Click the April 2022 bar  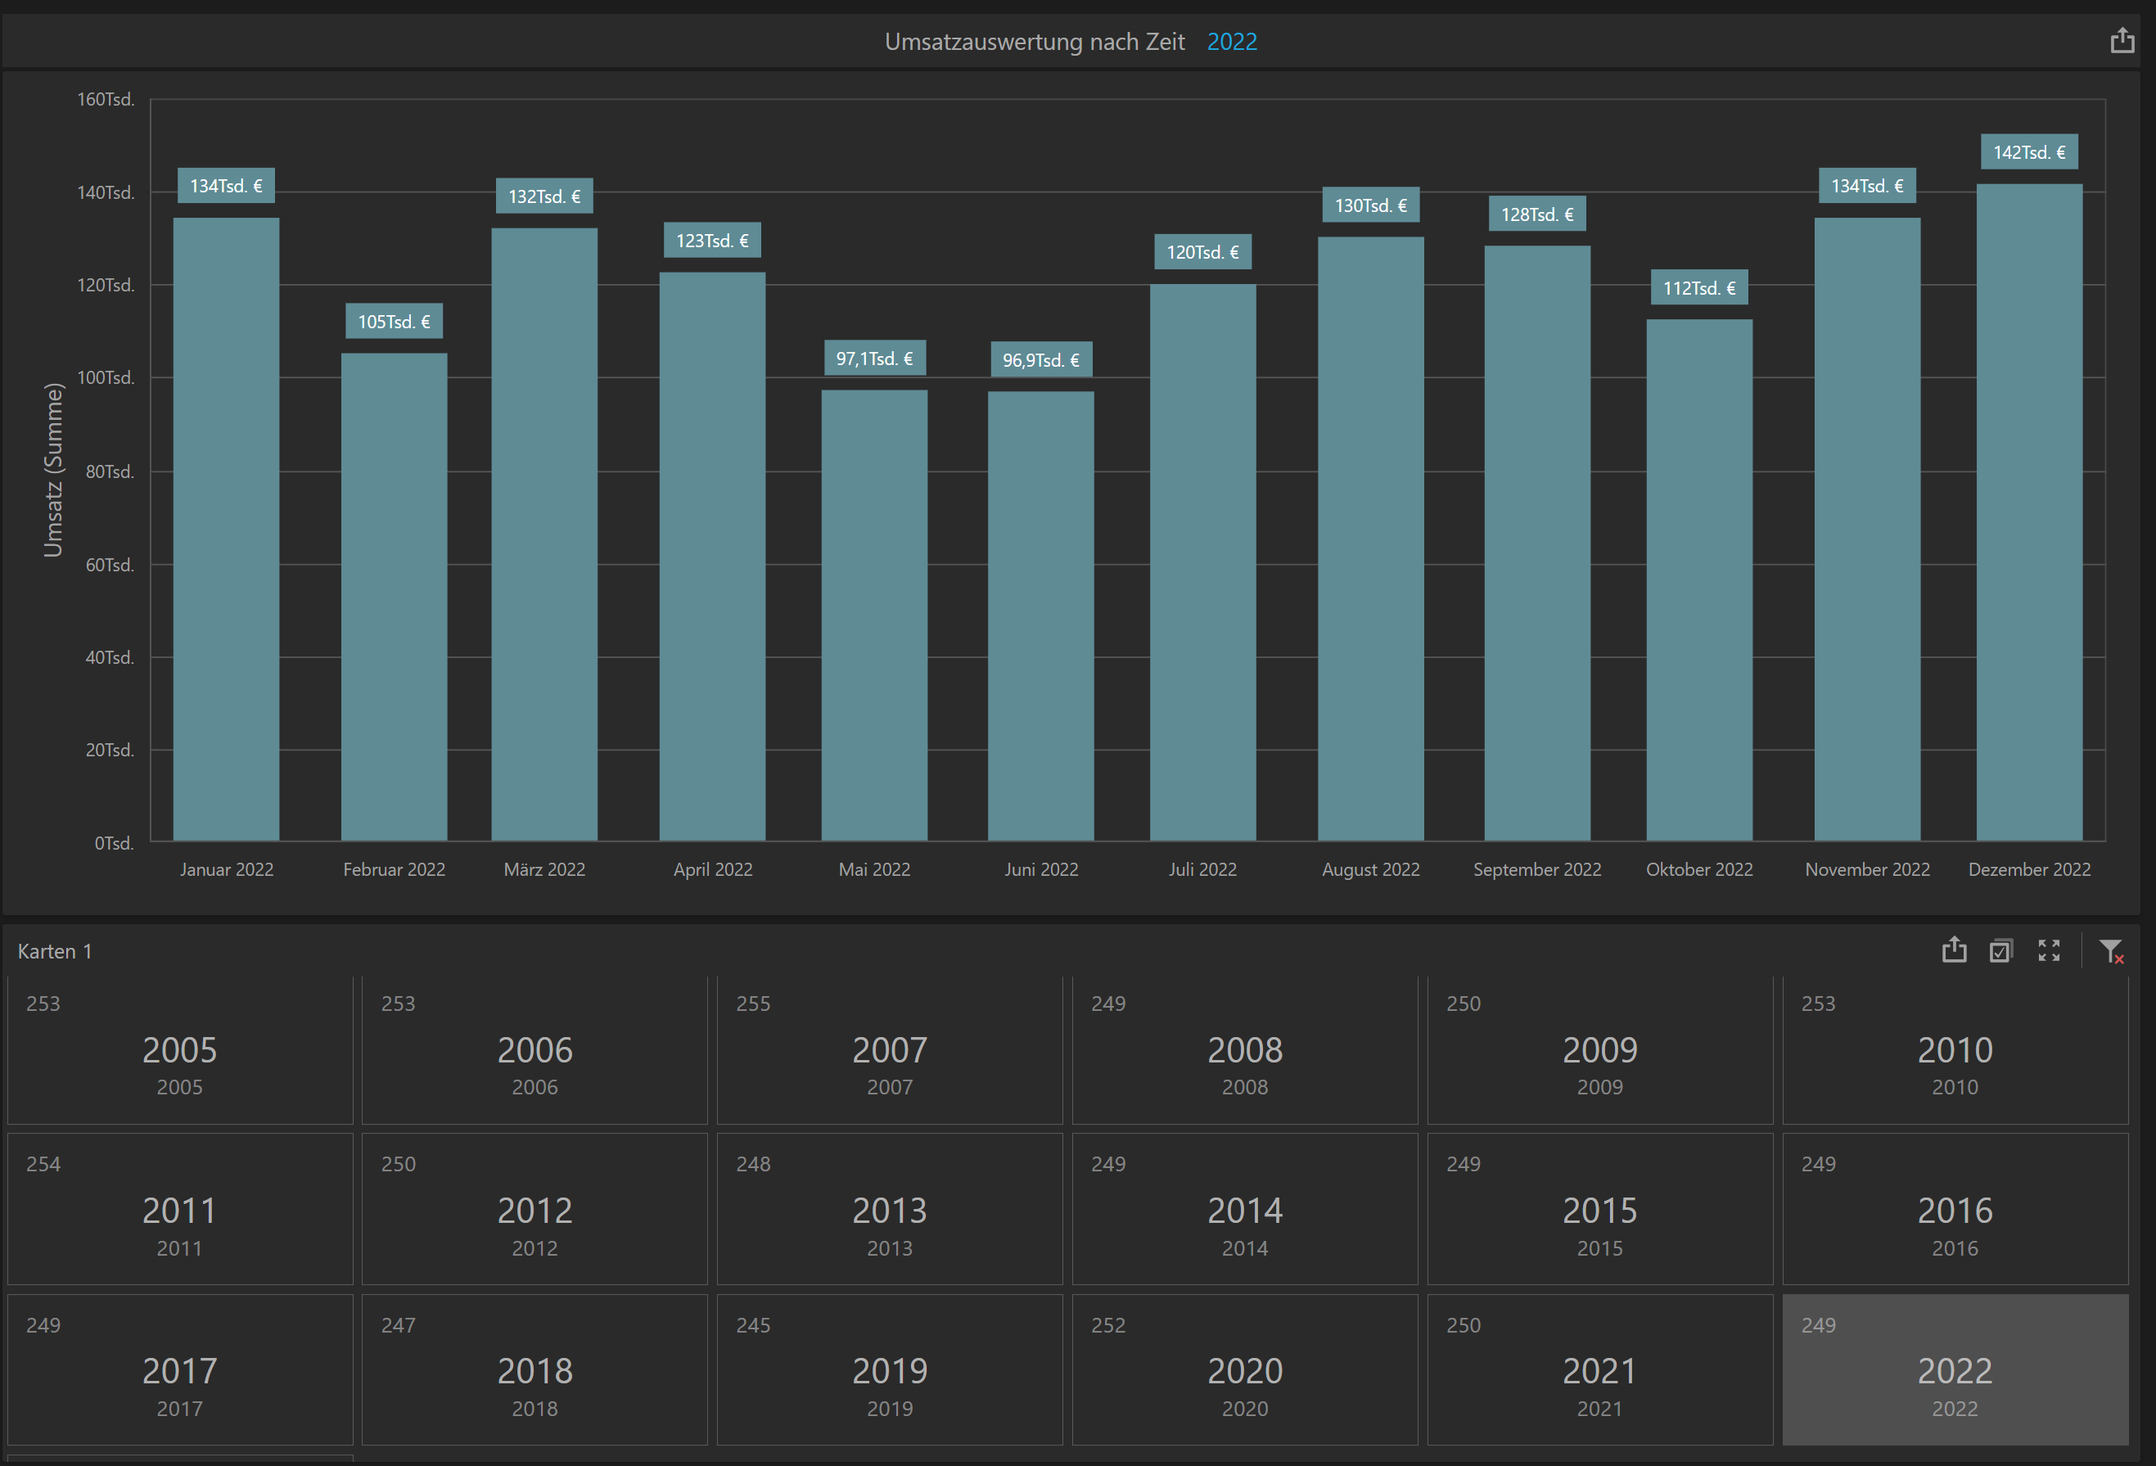pos(712,557)
